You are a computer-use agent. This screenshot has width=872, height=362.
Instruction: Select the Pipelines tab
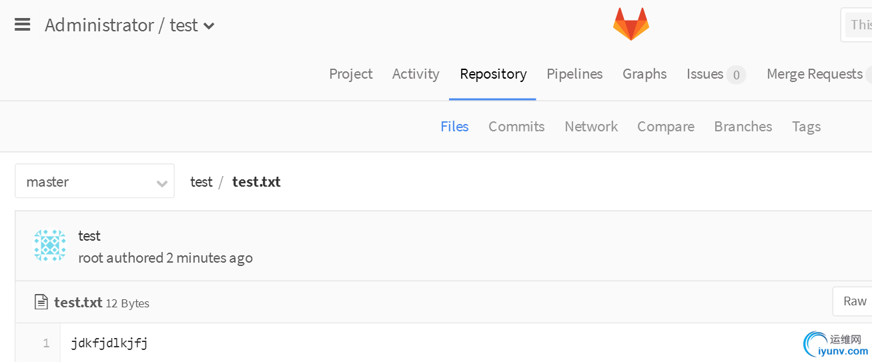tap(574, 74)
